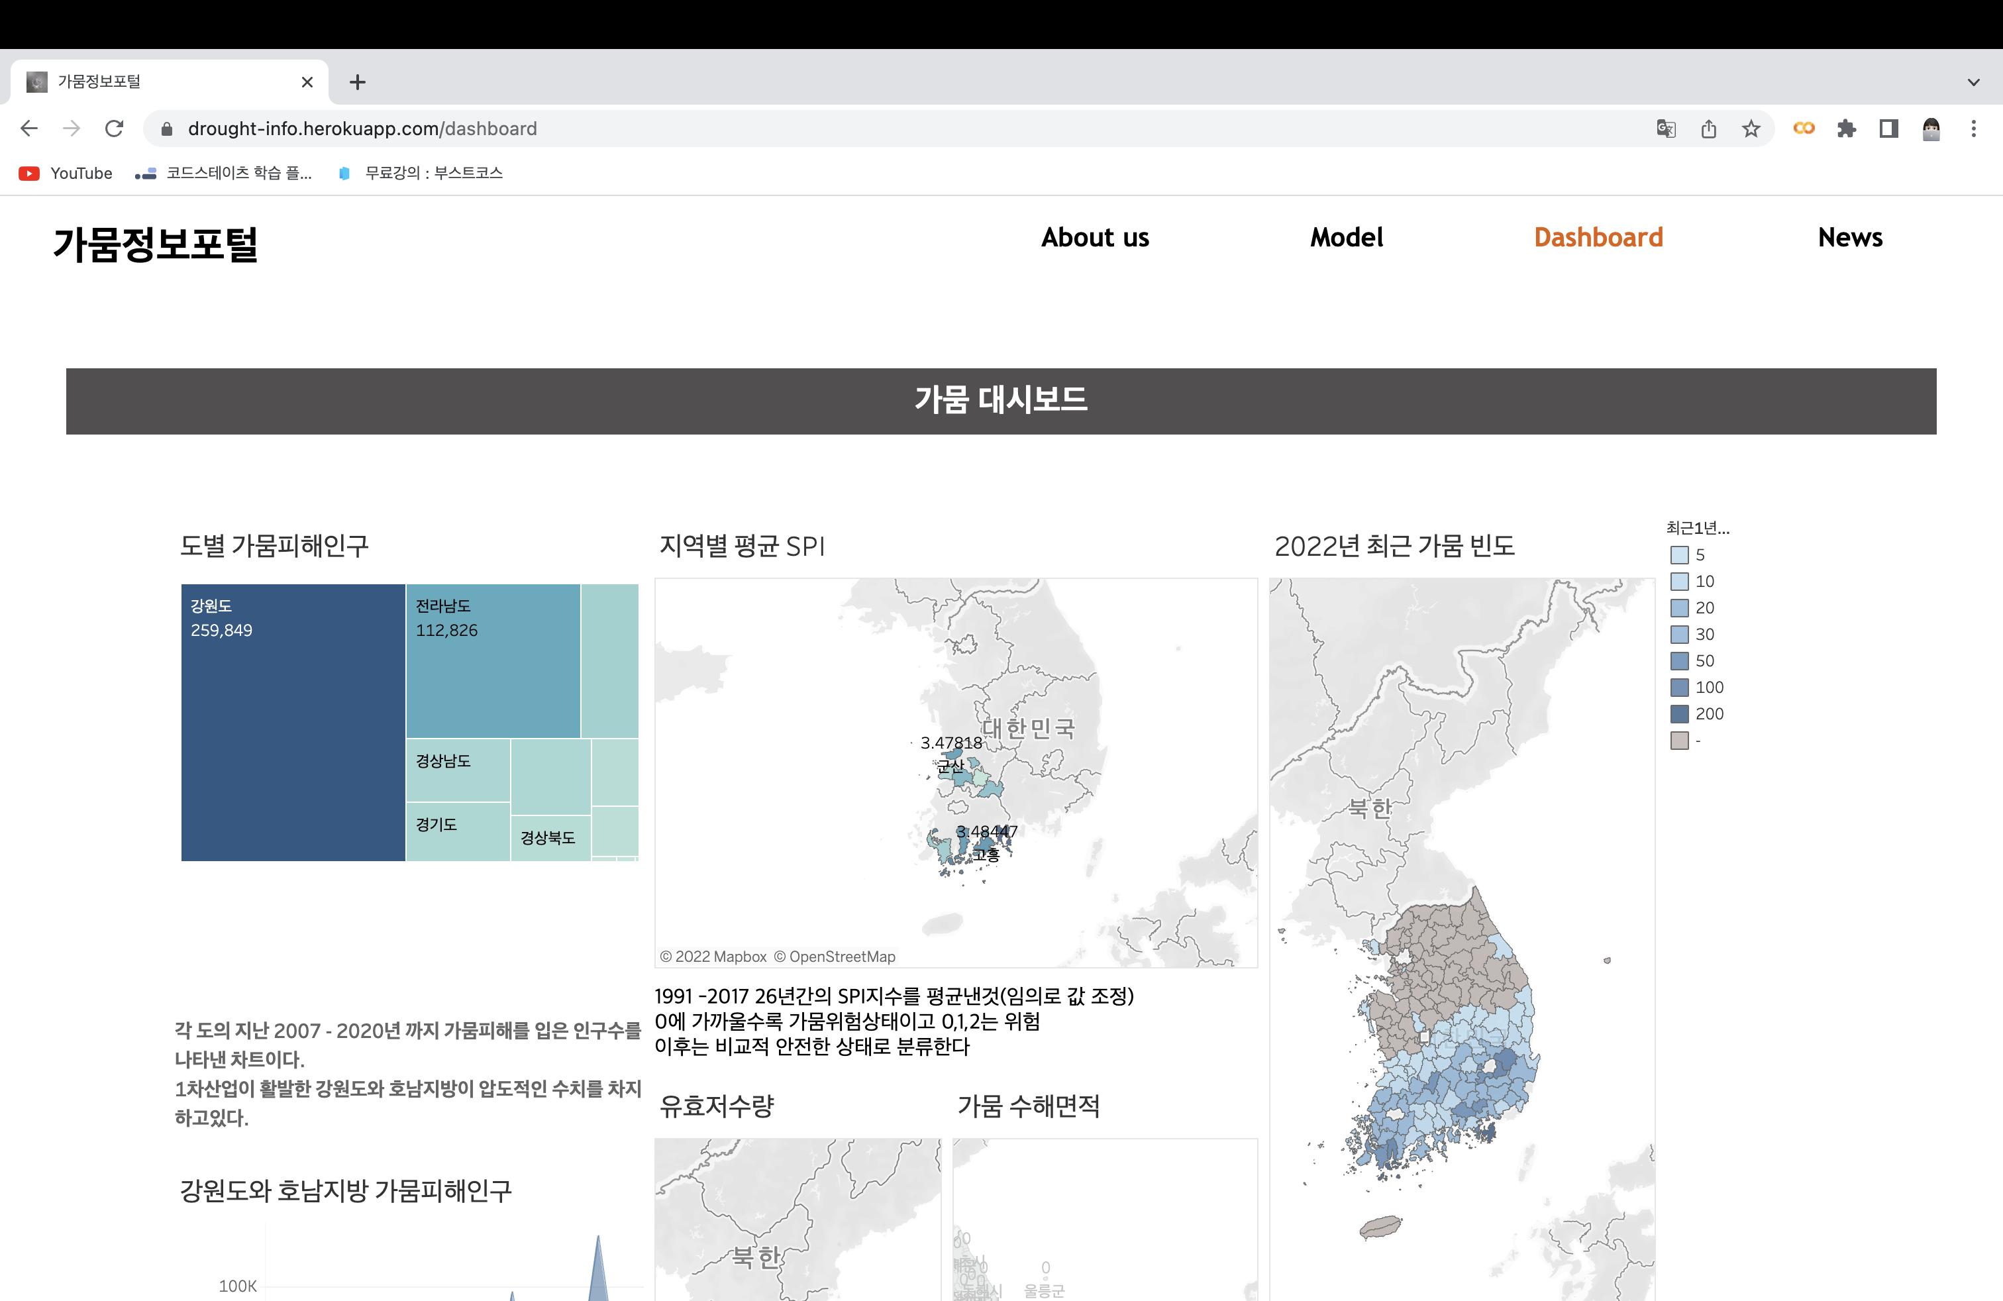This screenshot has height=1301, width=2003.
Task: Open Google Translate icon in address bar
Action: pos(1665,128)
